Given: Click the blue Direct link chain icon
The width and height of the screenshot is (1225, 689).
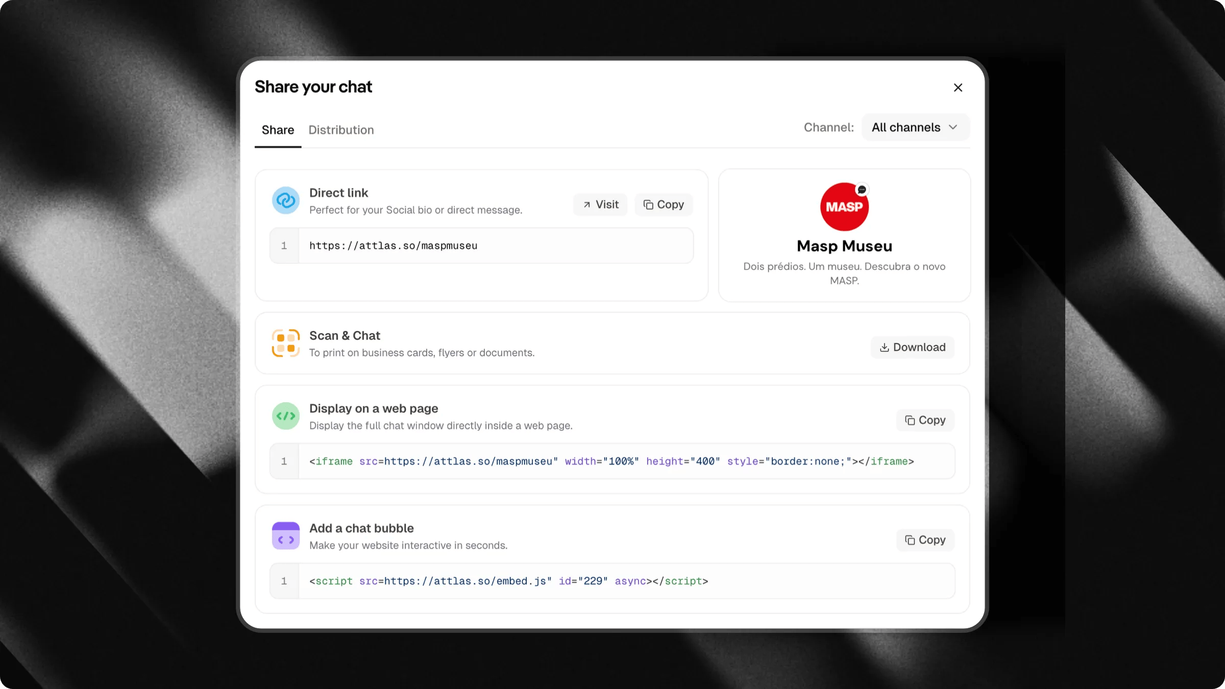Looking at the screenshot, I should click(x=286, y=200).
